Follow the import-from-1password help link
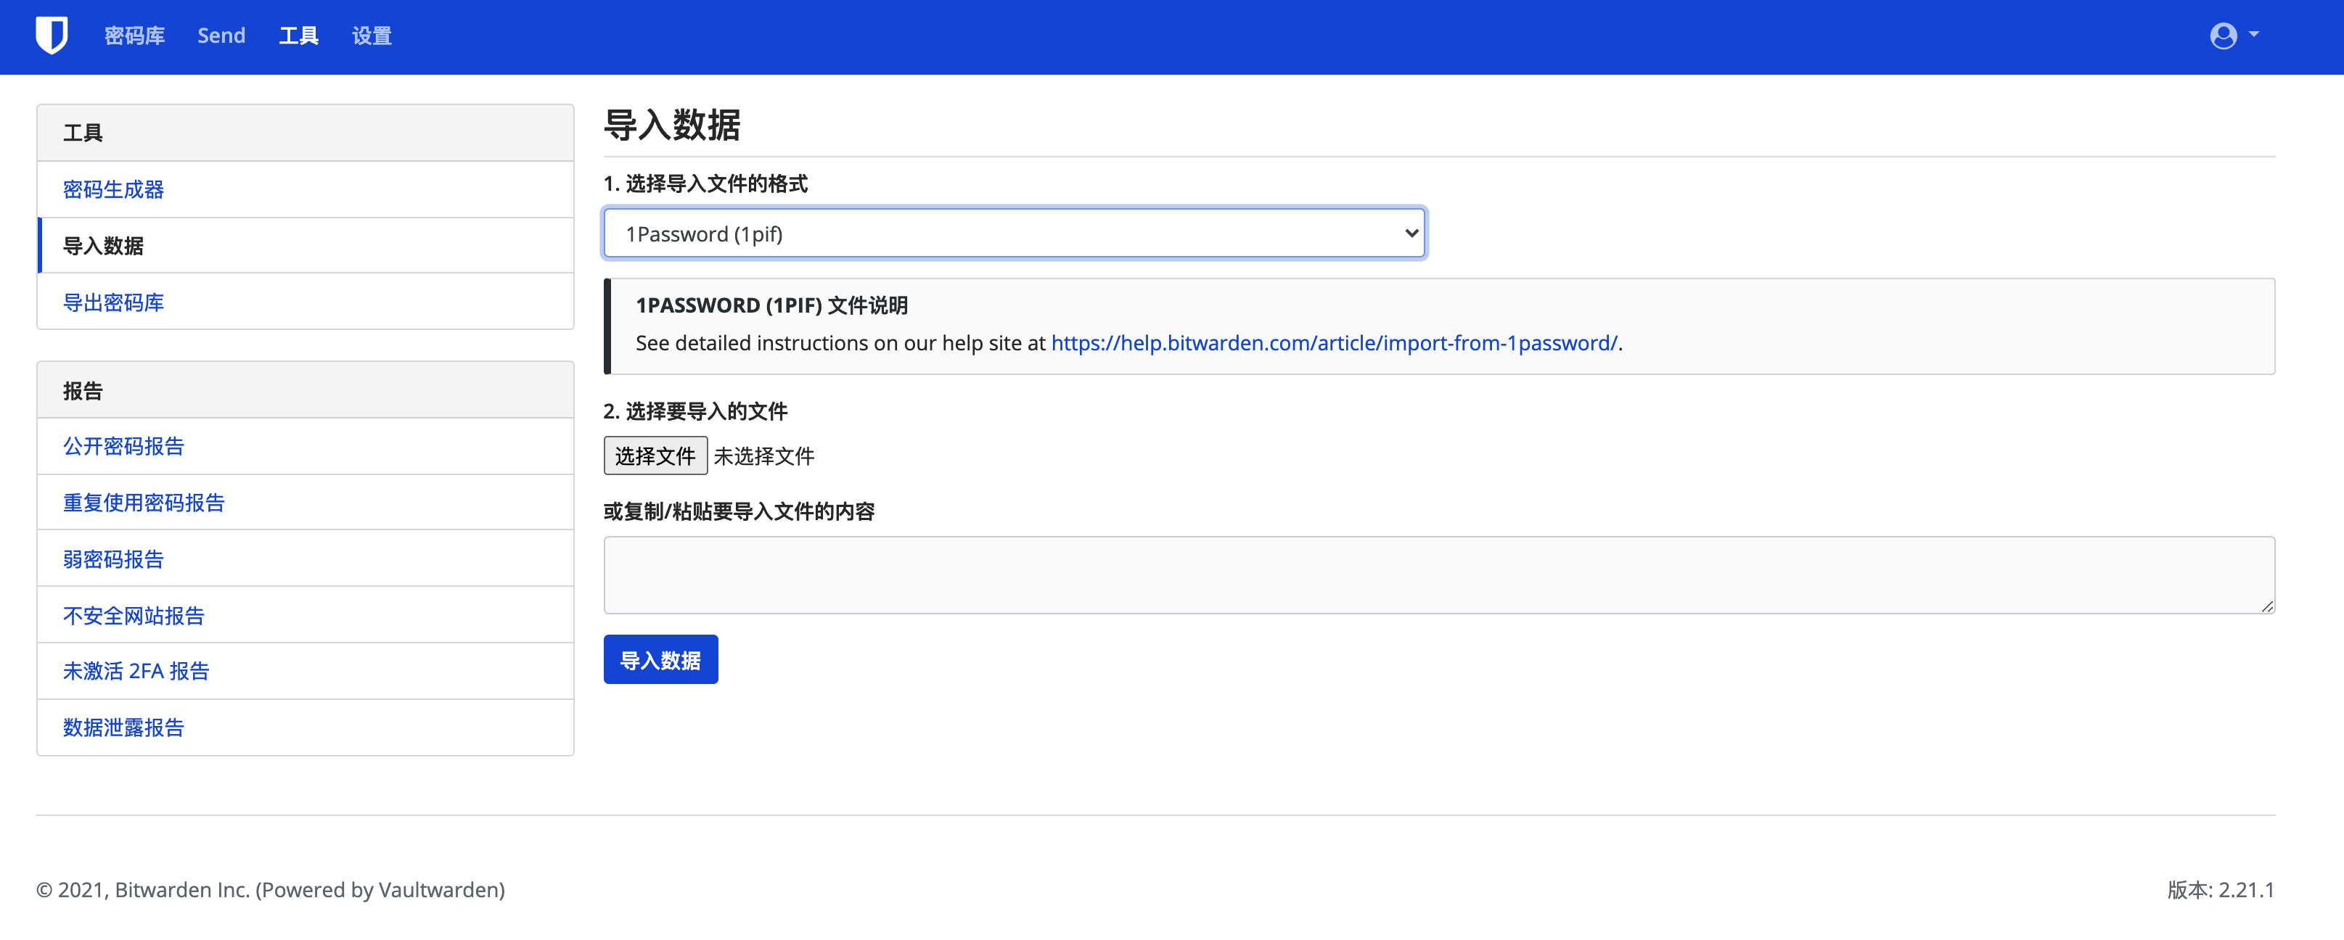Image resolution: width=2344 pixels, height=940 pixels. pyautogui.click(x=1334, y=343)
